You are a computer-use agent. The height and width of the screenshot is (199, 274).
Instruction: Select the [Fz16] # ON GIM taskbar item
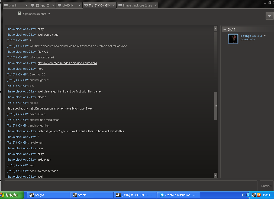[135, 195]
